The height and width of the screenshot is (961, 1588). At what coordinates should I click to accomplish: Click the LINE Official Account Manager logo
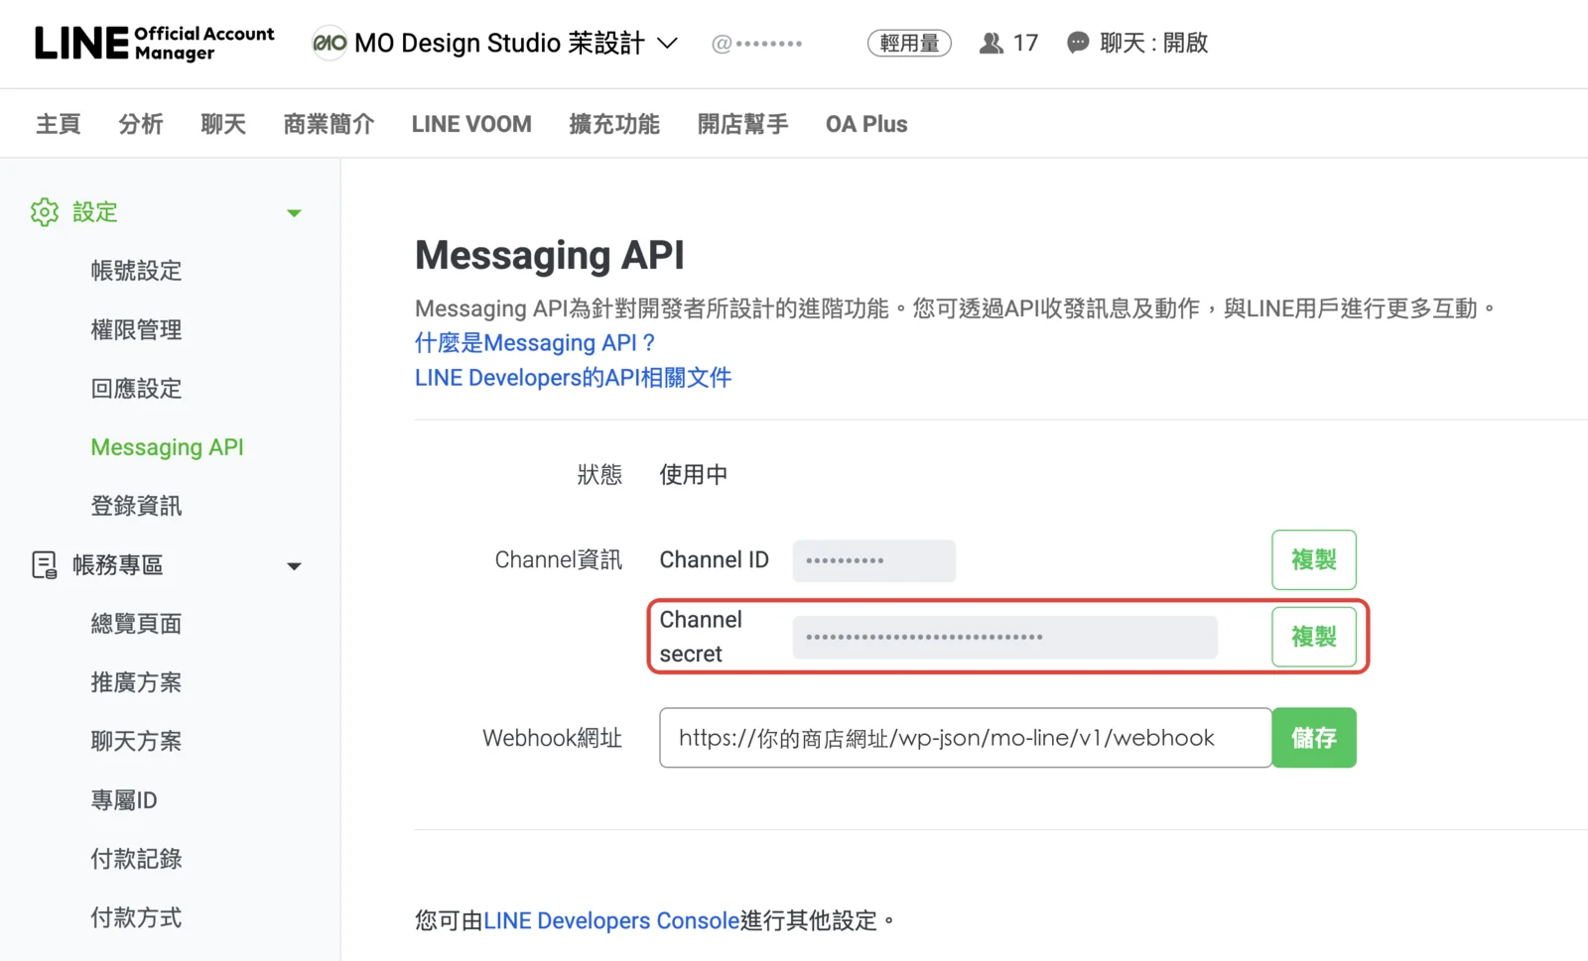(155, 43)
